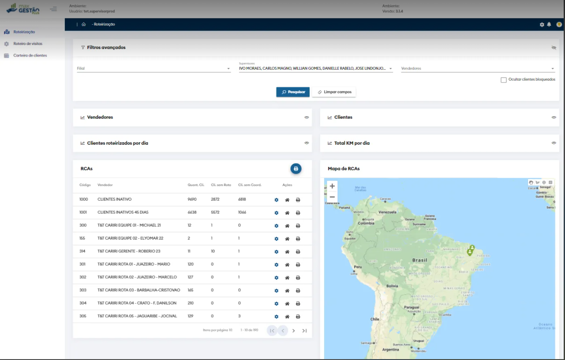Open the notifications bell in the top bar
Viewport: 565px width, 360px height.
pyautogui.click(x=549, y=25)
